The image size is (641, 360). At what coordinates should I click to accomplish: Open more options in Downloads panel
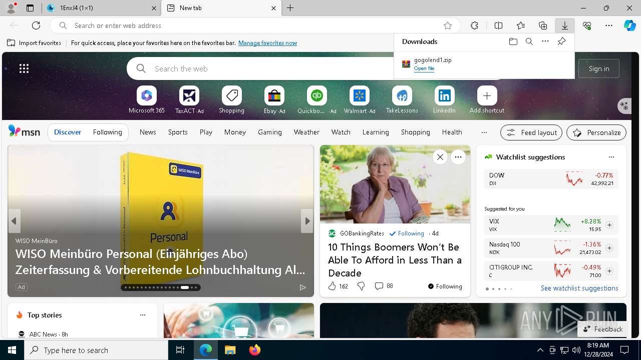[545, 41]
